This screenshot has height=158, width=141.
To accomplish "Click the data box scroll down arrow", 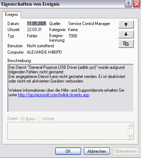I will pos(130,136).
